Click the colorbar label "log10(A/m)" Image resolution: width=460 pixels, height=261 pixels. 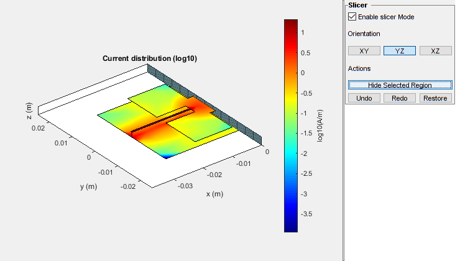pyautogui.click(x=320, y=126)
